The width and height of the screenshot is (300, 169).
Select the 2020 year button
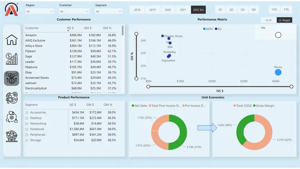(x=168, y=10)
